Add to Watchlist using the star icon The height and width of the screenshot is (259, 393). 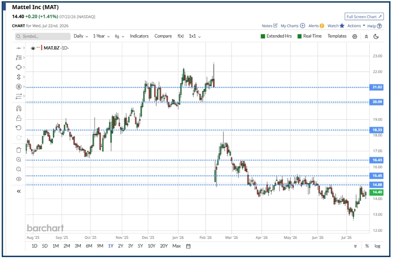pyautogui.click(x=342, y=26)
